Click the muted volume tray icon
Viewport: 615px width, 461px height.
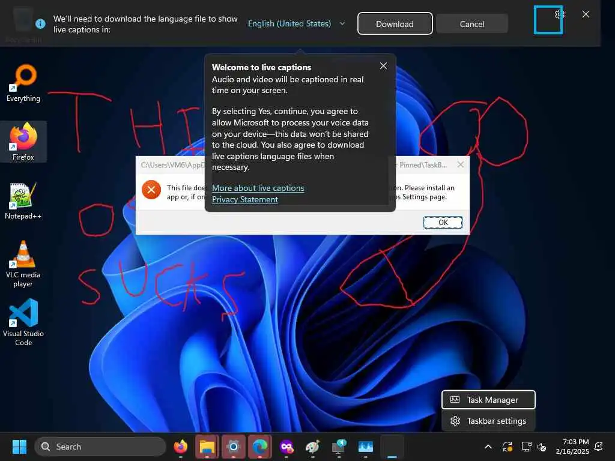tap(542, 447)
